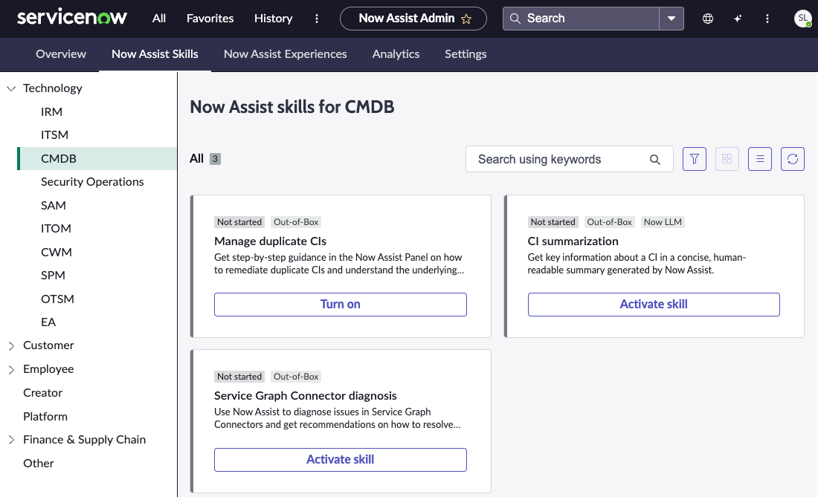Image resolution: width=818 pixels, height=497 pixels.
Task: Activate the CI summarization skill
Action: pos(654,305)
